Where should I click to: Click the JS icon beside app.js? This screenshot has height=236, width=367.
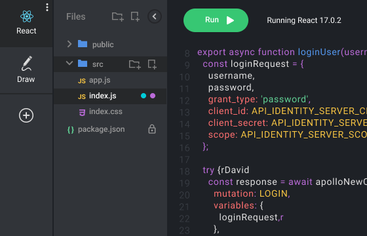[82, 81]
